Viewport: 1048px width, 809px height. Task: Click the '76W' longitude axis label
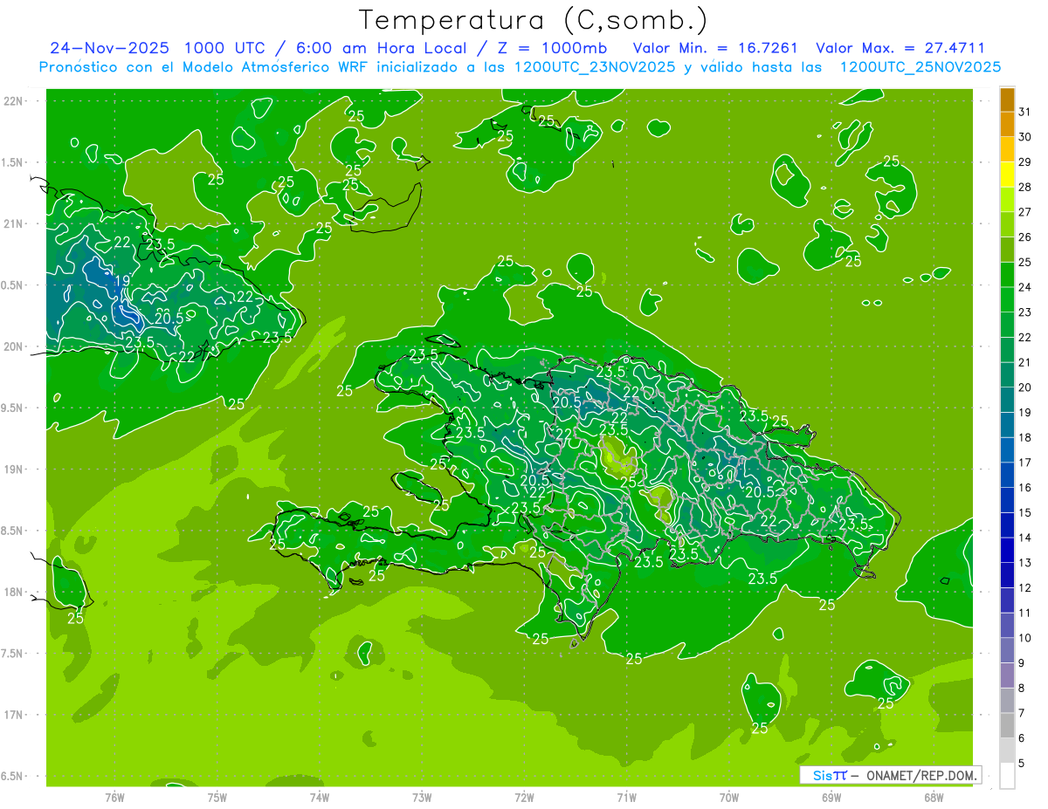pos(114,798)
